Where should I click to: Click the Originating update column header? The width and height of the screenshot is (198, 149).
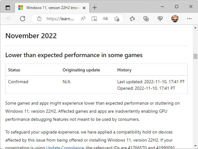(x=81, y=70)
